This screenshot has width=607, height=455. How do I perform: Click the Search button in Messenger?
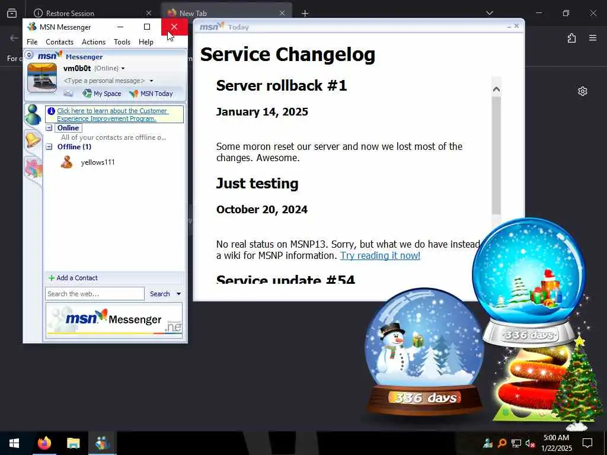(x=160, y=294)
